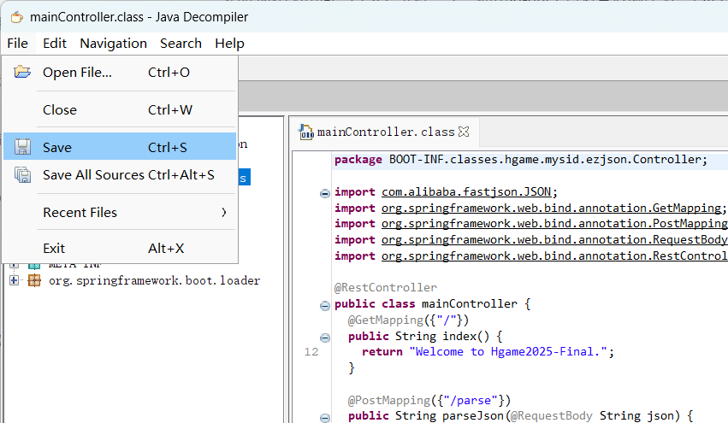Collapse the parseJson method fold
Screen dimensions: 728x423
(325, 417)
